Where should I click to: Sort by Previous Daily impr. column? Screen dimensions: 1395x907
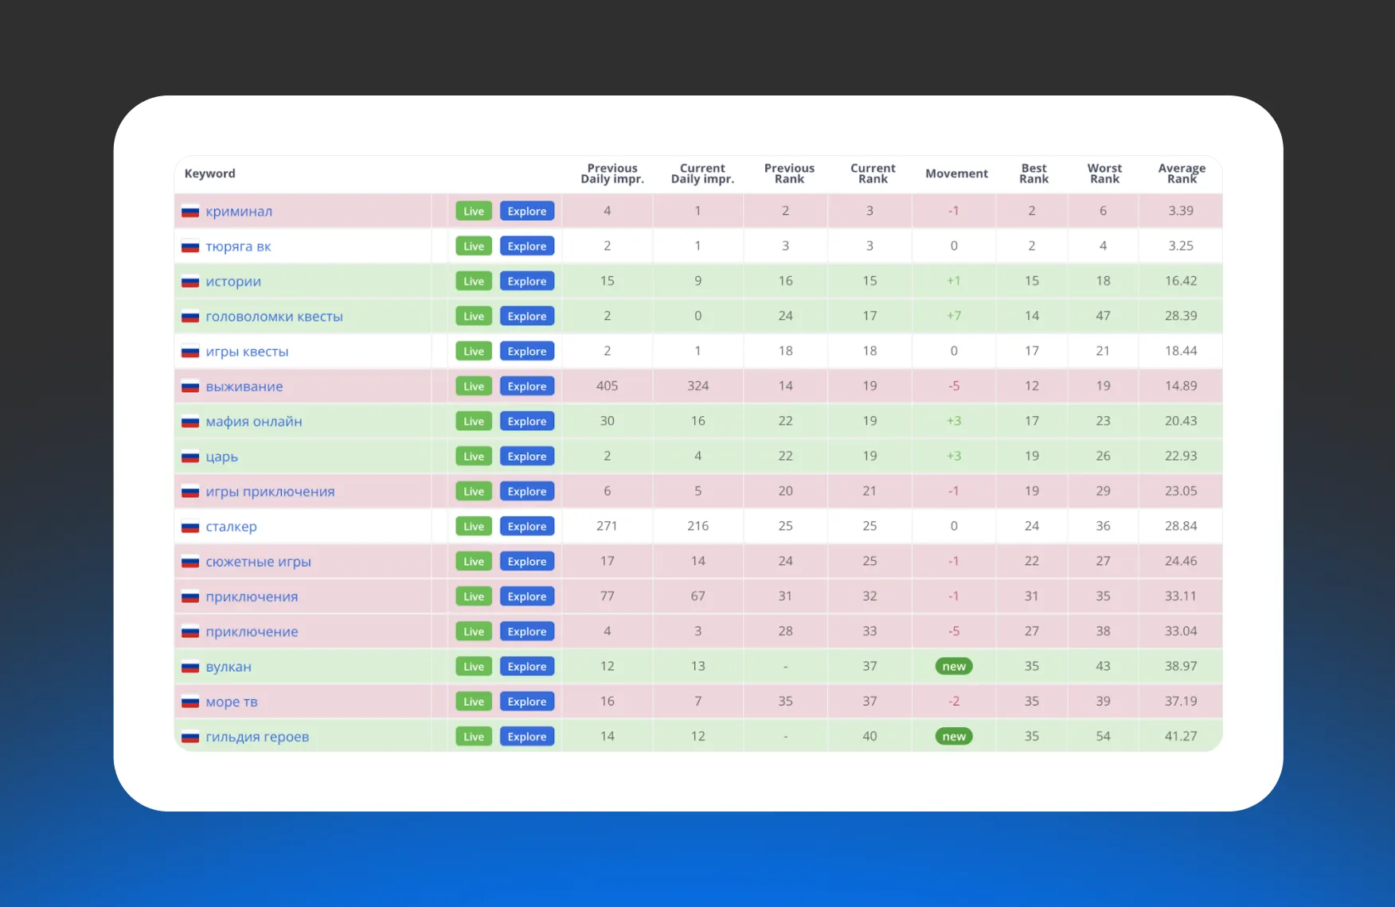[612, 173]
